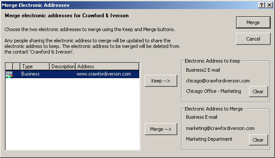Image resolution: width=275 pixels, height=158 pixels.
Task: Clear the Electronic Address to Merge
Action: [258, 140]
